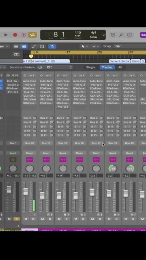Image resolution: width=146 pixels, height=260 pixels.
Task: Click the yellow icon on the Bus 1 strip
Action: [x=13, y=160]
